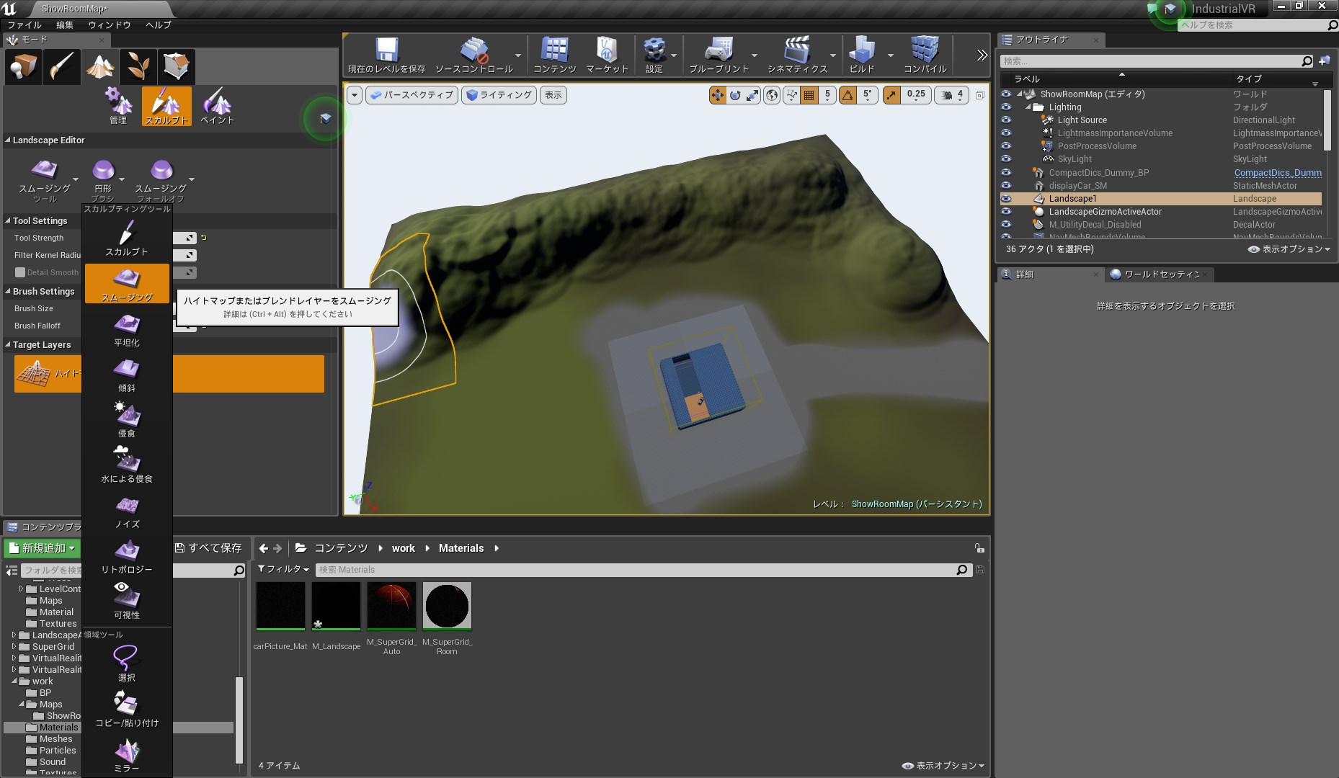Choose the 可視性 visibility tool
This screenshot has width=1339, height=778.
pos(127,602)
